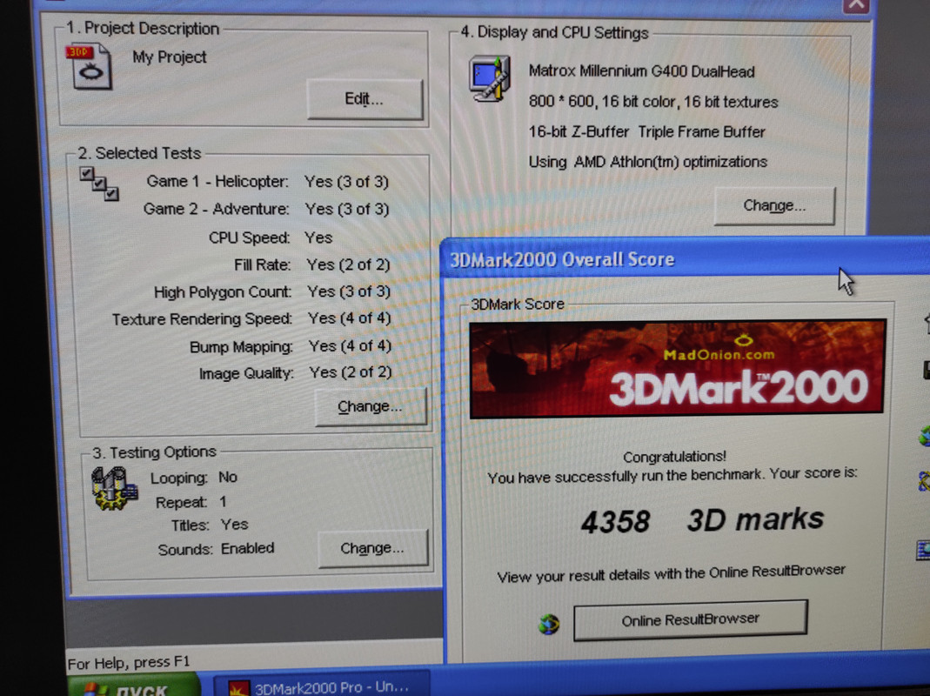Click the 3DMark2000 MadOnion banner image

click(x=677, y=369)
